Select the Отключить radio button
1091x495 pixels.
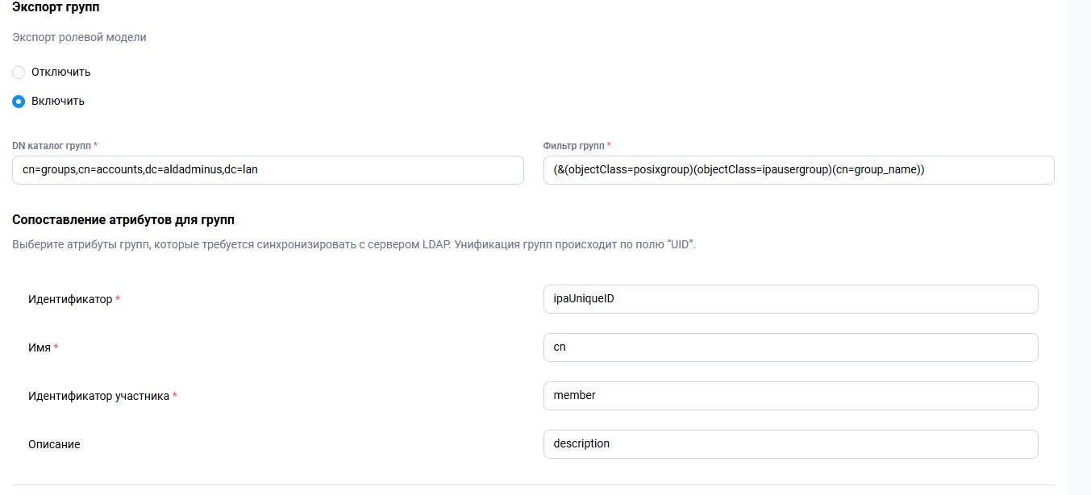[x=19, y=73]
